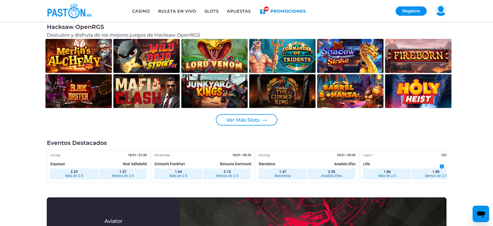This screenshot has height=226, width=493.
Task: Click the Ver Más Slots button
Action: (246, 120)
